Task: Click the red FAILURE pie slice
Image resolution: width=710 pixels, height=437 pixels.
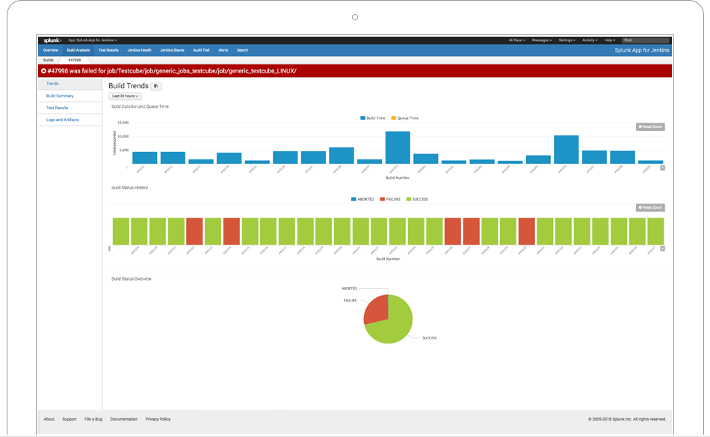Action: tap(377, 309)
